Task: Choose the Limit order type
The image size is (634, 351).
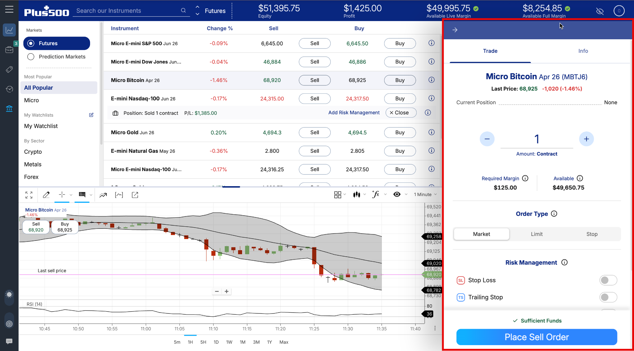Action: pos(536,234)
